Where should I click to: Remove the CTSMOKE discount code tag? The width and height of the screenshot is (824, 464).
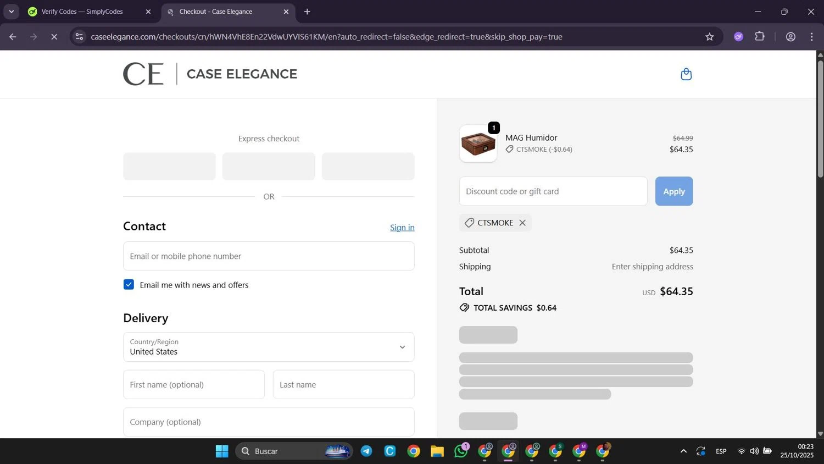(x=522, y=223)
